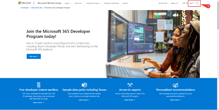Click the developer sandbox tools icon

(x=39, y=85)
